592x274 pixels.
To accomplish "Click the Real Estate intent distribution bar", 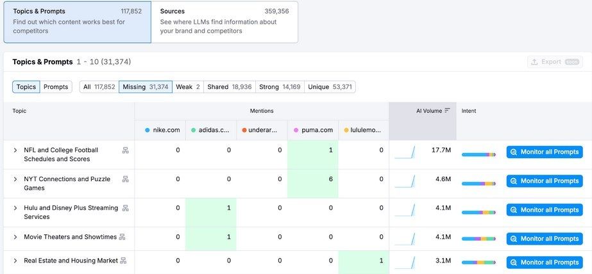I will (x=478, y=262).
